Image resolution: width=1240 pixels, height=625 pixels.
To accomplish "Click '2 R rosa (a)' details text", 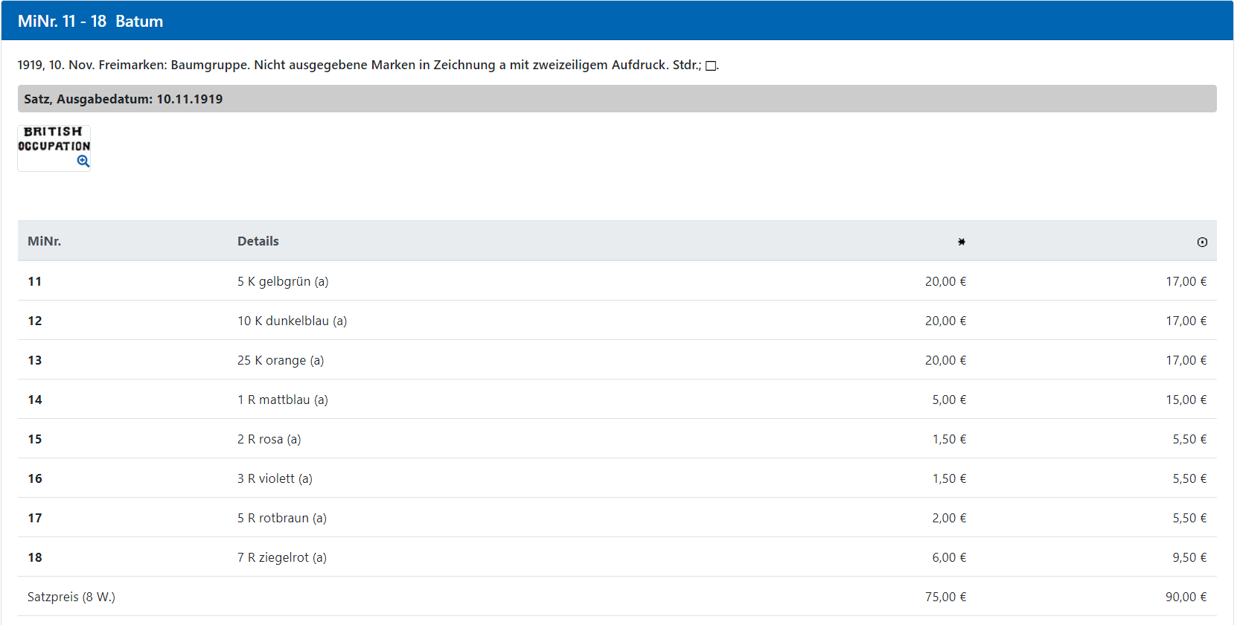I will (269, 439).
